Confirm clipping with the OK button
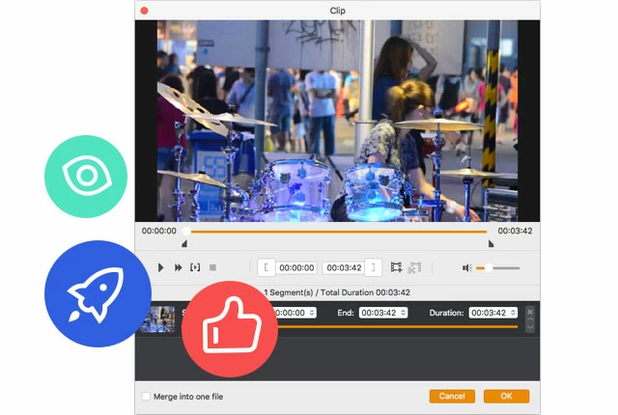This screenshot has height=415, width=618. [506, 396]
